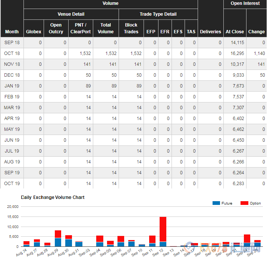Click the Daily Exchange Volume Chart title

click(x=53, y=197)
